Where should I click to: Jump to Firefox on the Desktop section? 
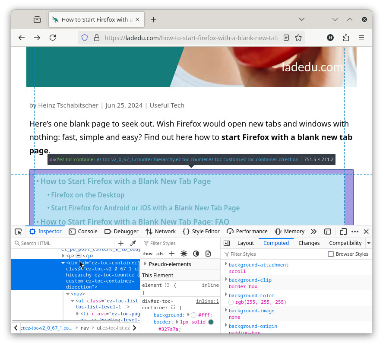click(88, 195)
